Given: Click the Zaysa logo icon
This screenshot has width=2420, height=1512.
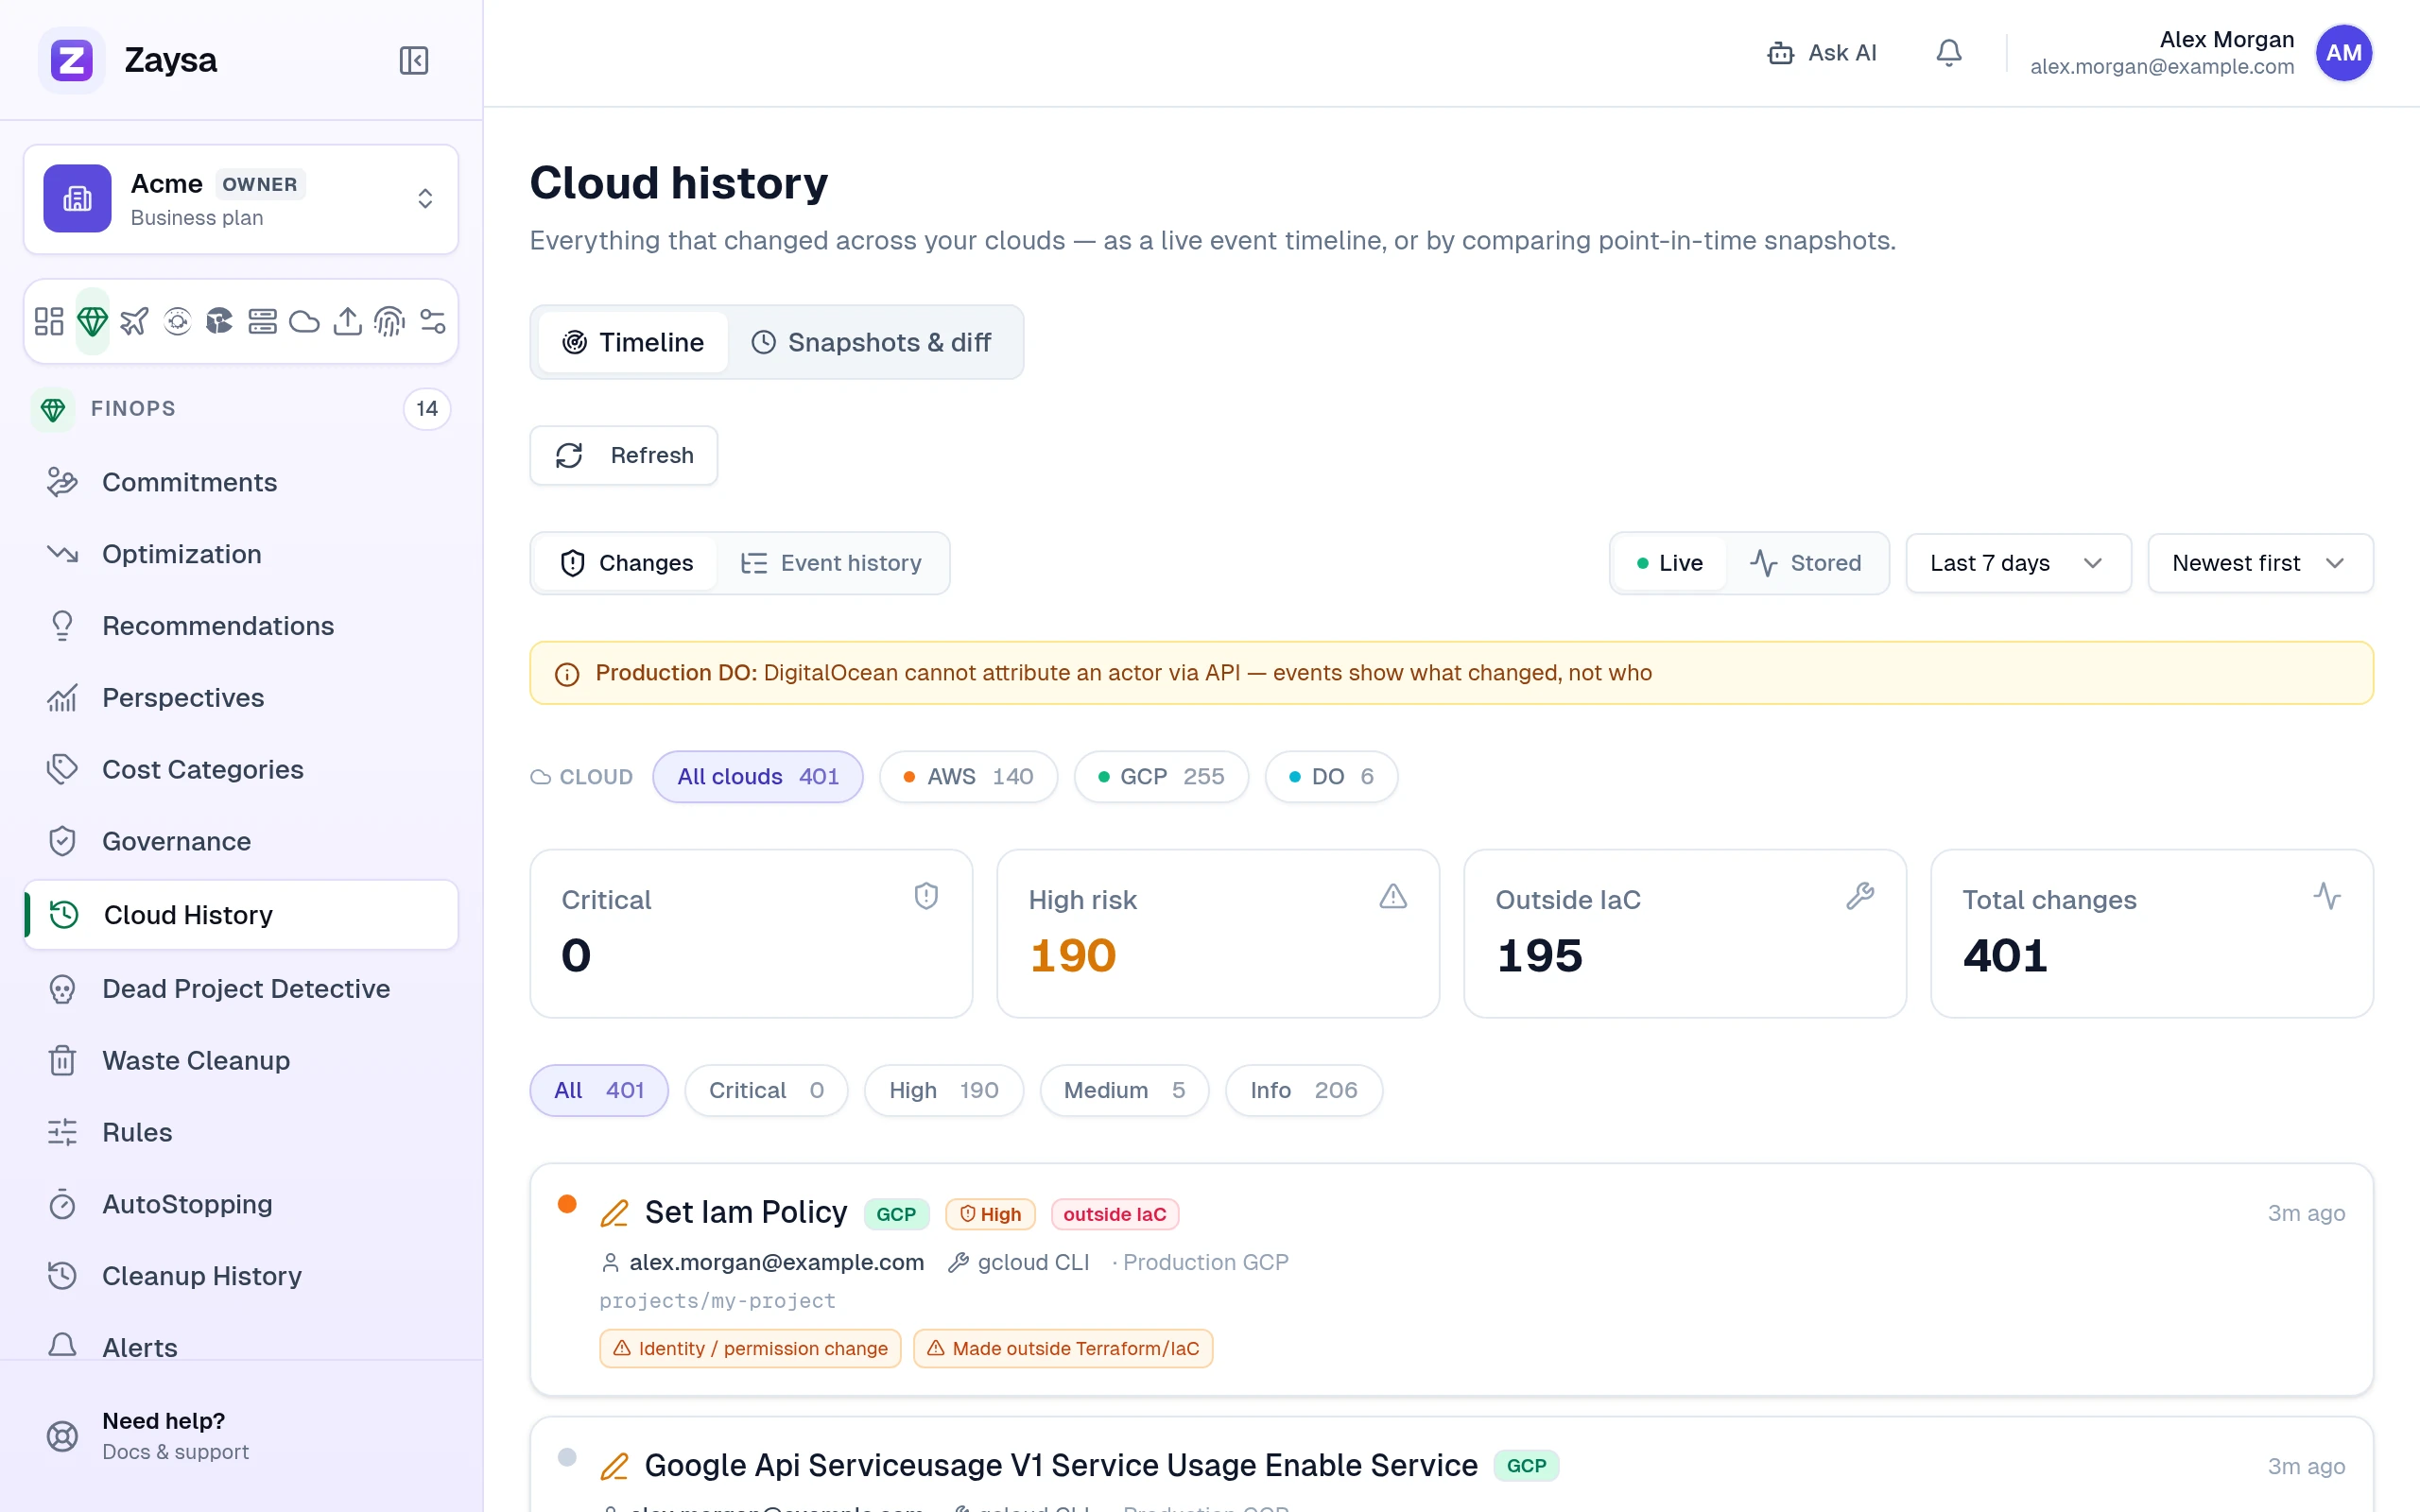Looking at the screenshot, I should coord(71,60).
